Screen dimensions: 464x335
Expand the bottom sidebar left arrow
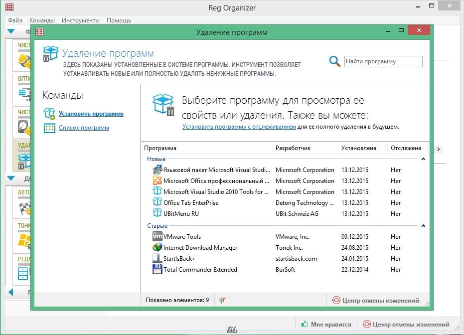pos(11,292)
